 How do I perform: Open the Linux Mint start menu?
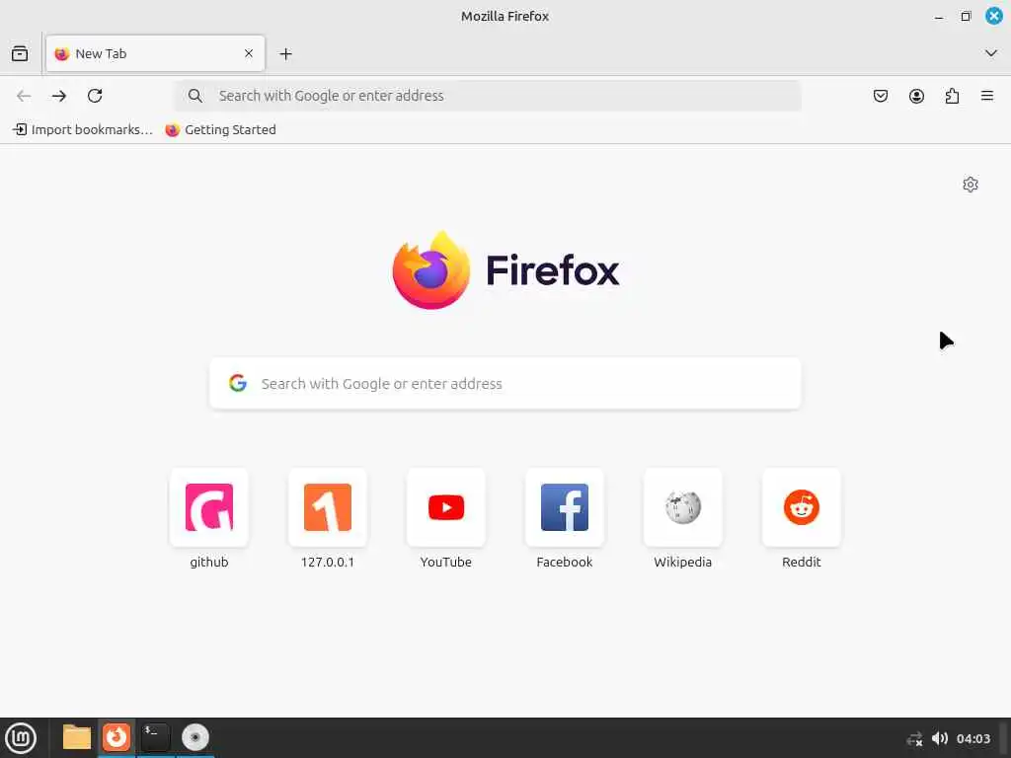(21, 738)
